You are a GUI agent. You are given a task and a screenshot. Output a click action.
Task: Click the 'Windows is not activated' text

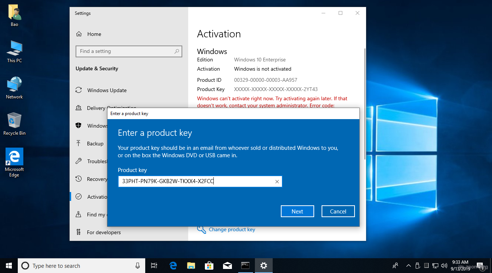(x=263, y=69)
